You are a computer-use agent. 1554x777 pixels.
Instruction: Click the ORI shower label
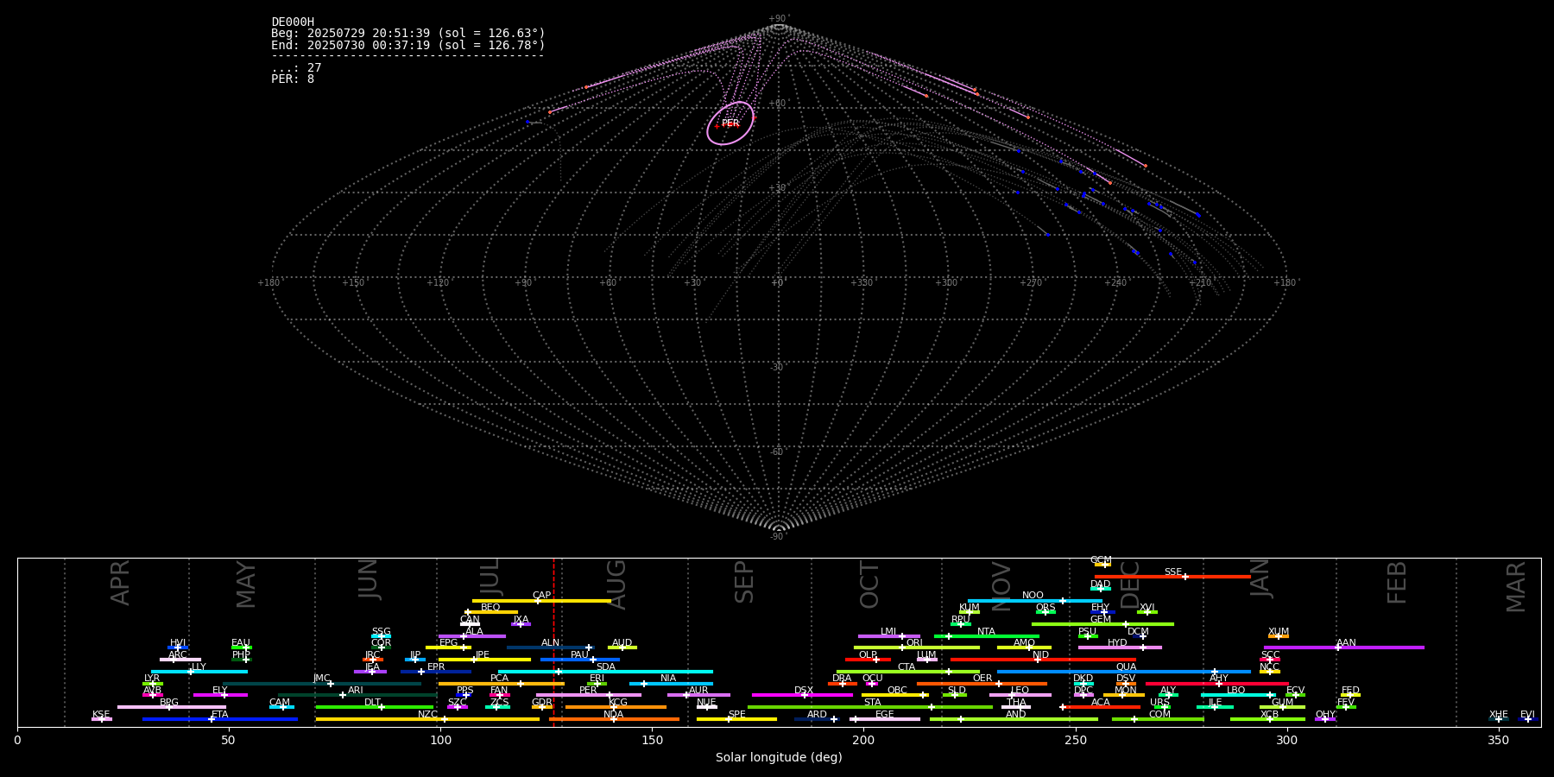914,643
